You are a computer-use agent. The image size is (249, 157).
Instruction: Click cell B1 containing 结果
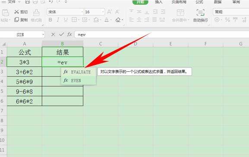click(63, 52)
